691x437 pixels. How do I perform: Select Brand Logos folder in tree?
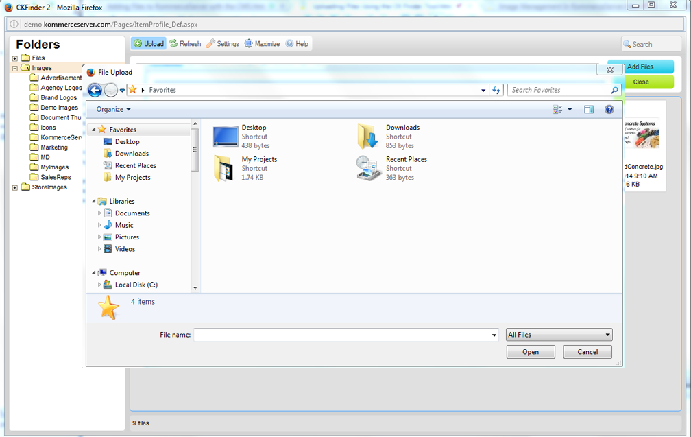tap(58, 98)
